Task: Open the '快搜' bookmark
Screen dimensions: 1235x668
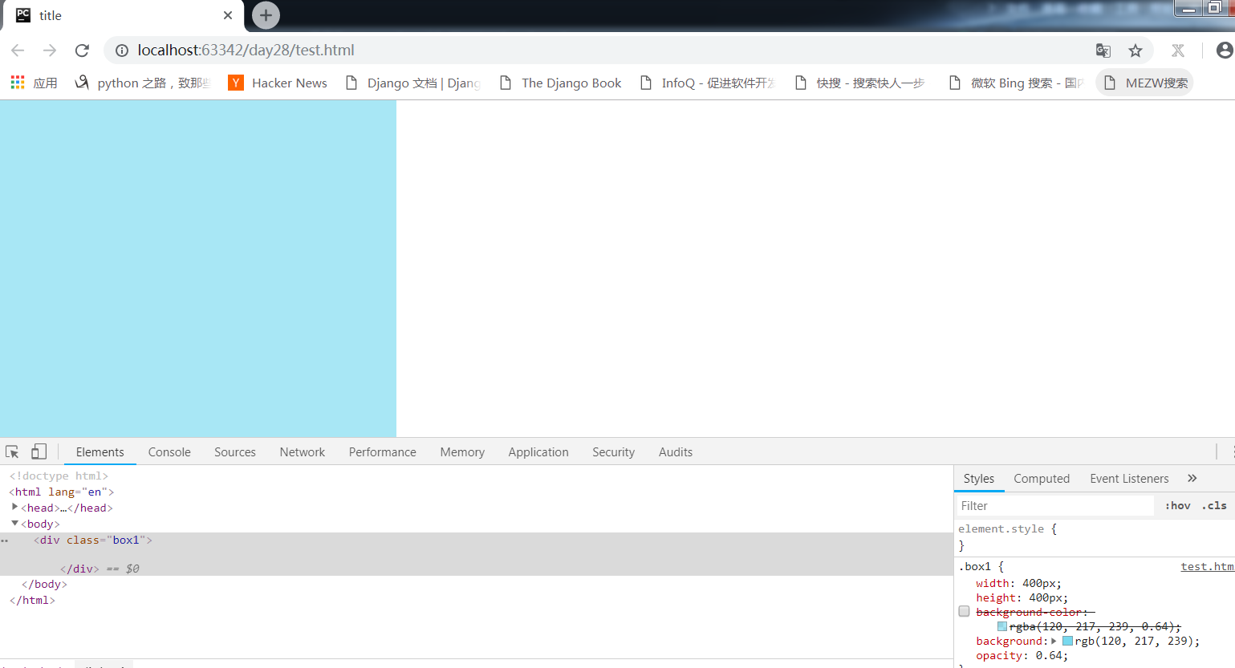Action: pos(859,83)
